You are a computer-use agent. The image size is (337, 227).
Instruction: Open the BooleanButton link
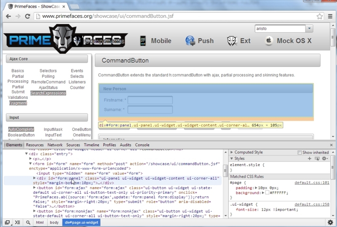coord(21,135)
